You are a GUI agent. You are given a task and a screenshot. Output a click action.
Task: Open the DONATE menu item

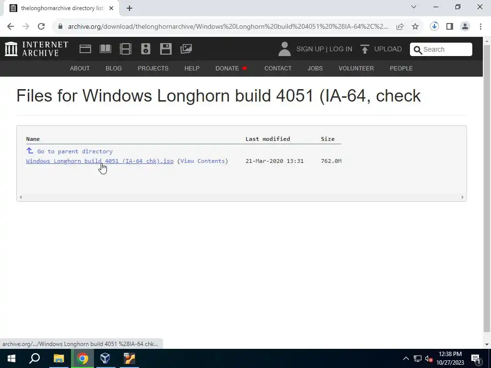(231, 68)
